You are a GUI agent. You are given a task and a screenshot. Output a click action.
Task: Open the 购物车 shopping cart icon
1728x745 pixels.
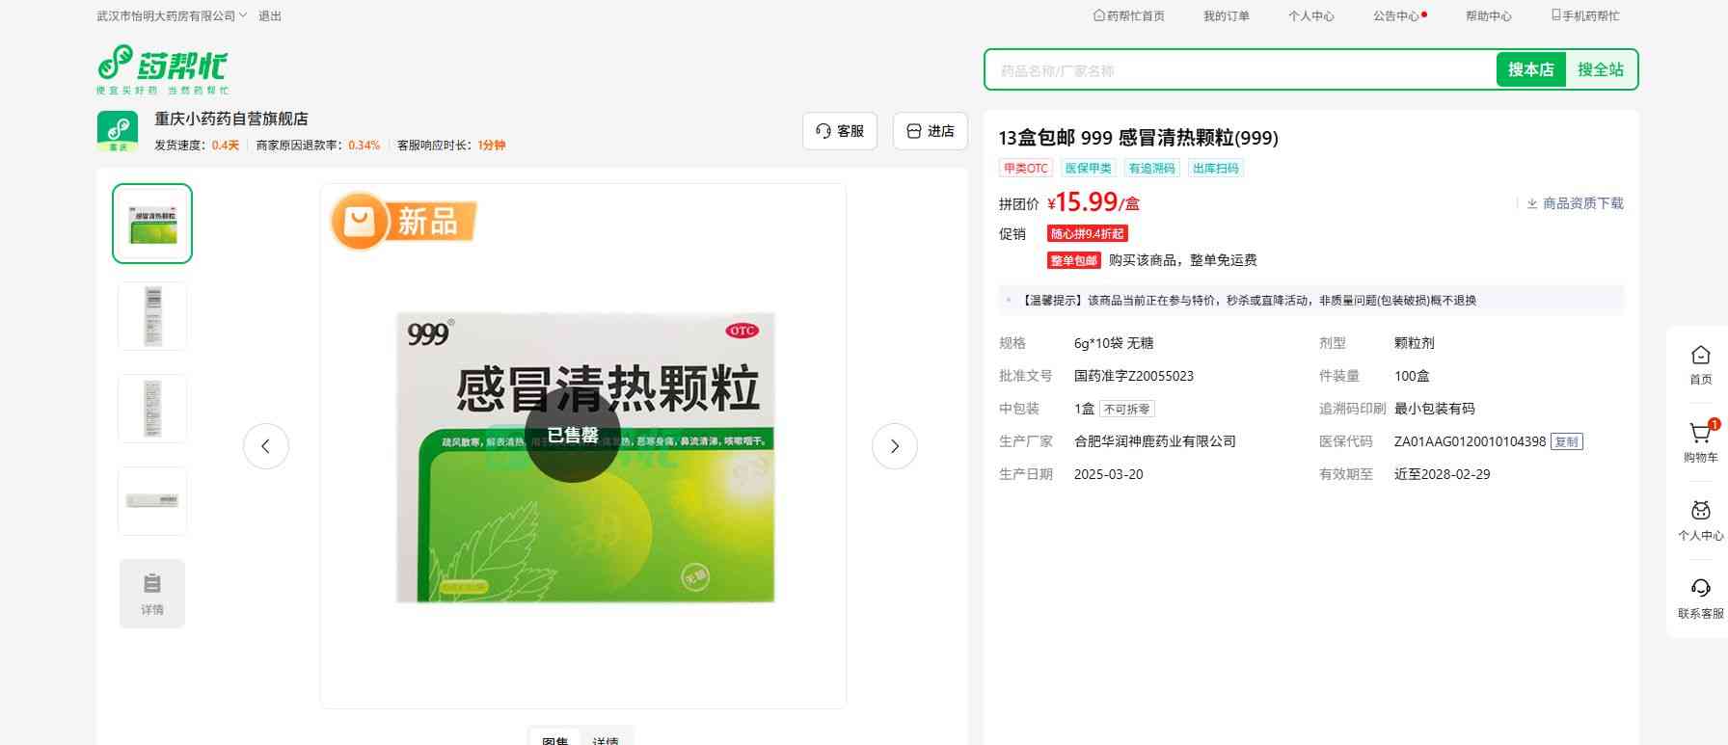click(1700, 435)
